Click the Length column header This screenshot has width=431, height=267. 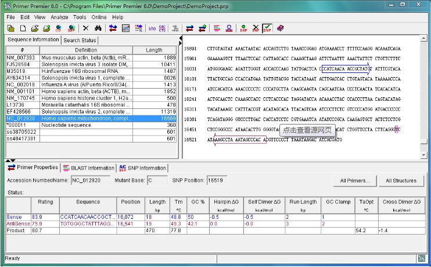pyautogui.click(x=154, y=50)
